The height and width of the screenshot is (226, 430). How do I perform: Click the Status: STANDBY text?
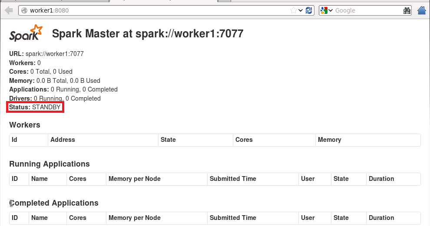coord(35,107)
